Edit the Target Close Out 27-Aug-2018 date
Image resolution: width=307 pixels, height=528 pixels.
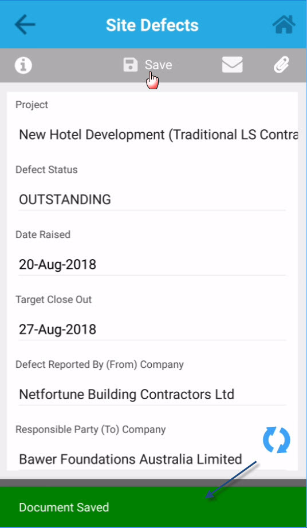click(x=152, y=329)
